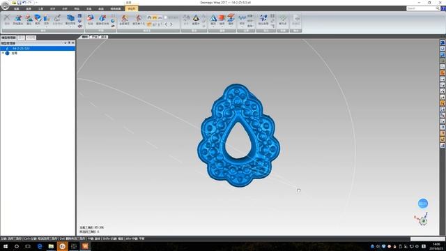
Task: Toggle the tangent fill mode icon
Action: tap(155, 17)
